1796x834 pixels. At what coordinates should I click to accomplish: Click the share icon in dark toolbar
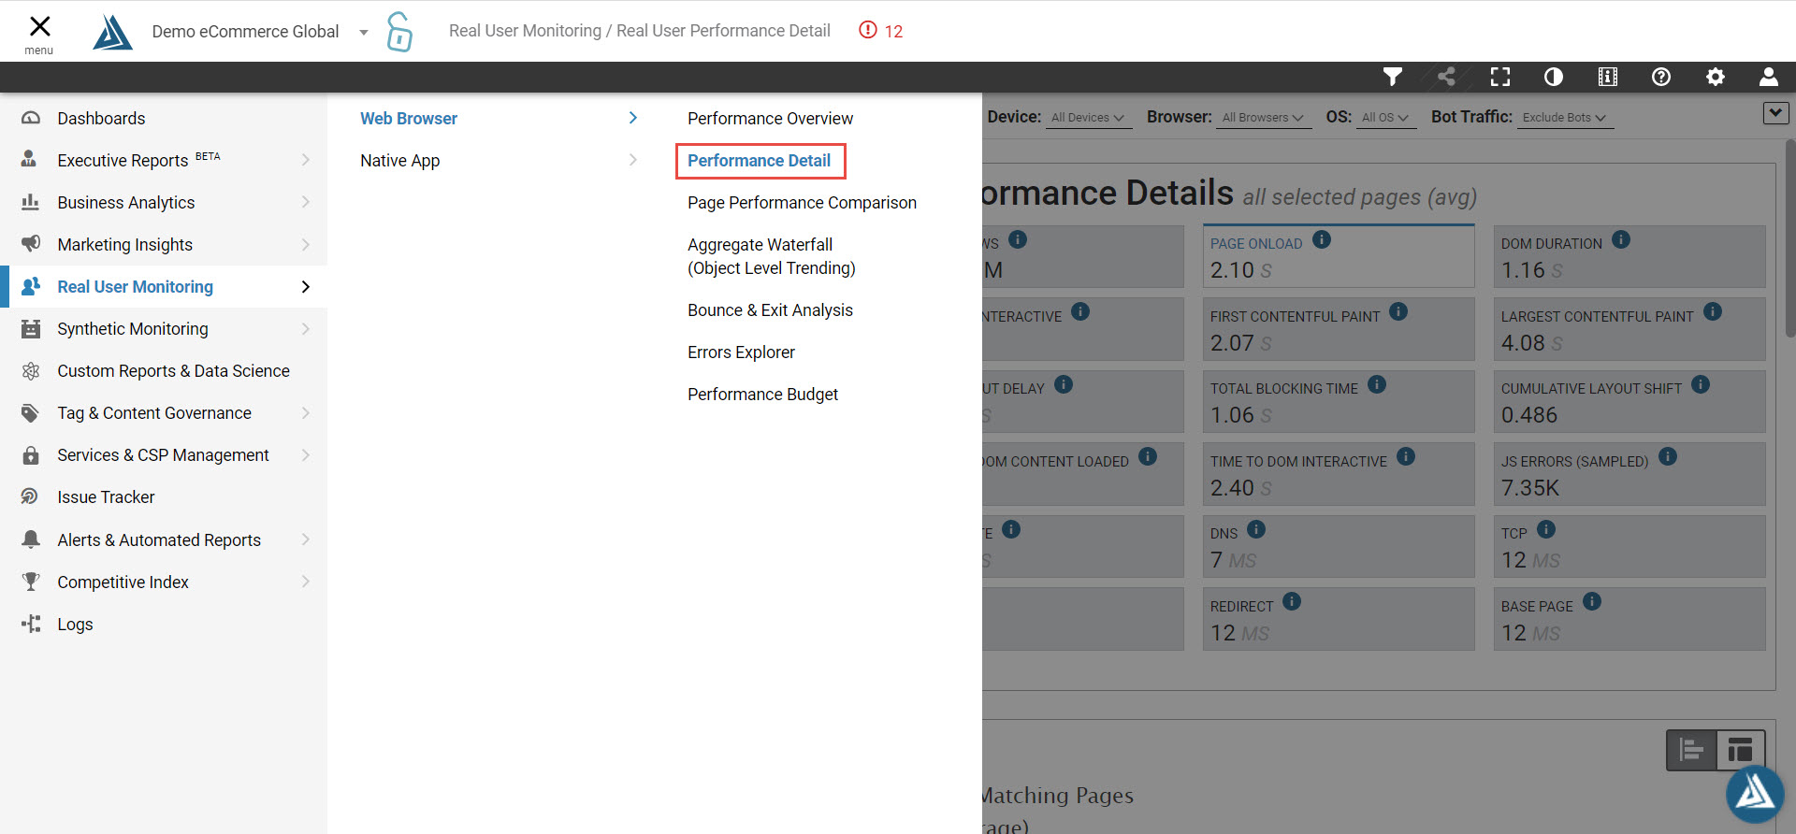(x=1446, y=77)
